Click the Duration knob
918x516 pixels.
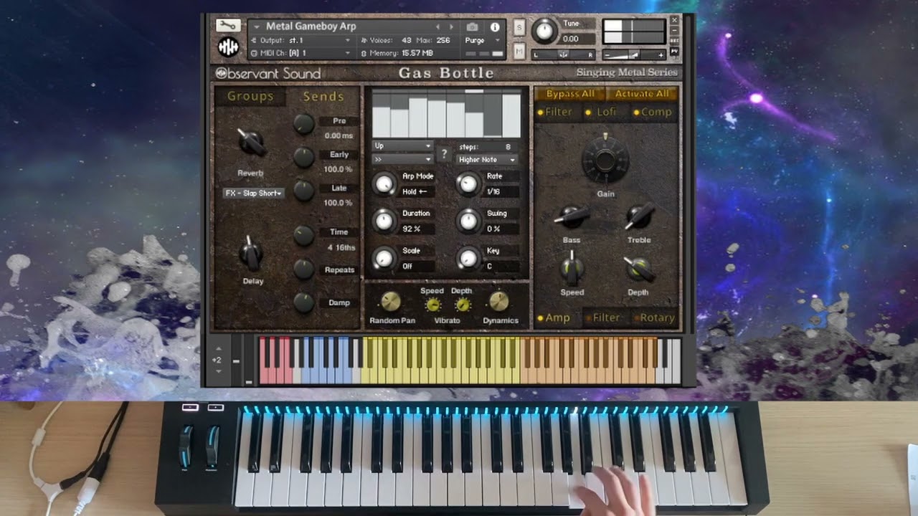coord(384,221)
